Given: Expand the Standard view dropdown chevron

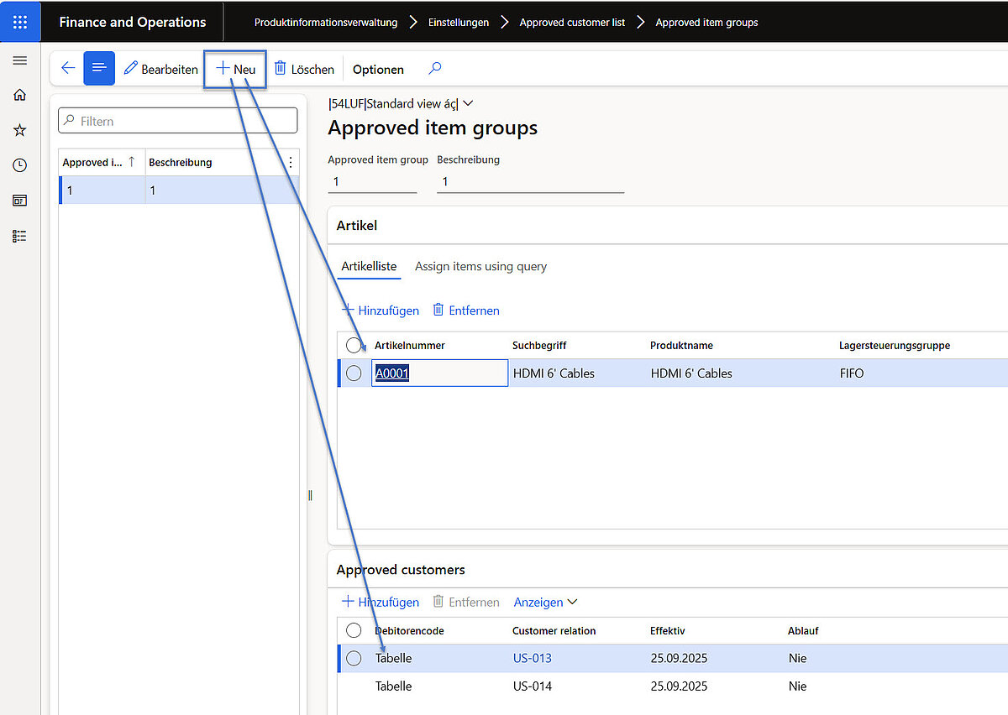Looking at the screenshot, I should 469,103.
